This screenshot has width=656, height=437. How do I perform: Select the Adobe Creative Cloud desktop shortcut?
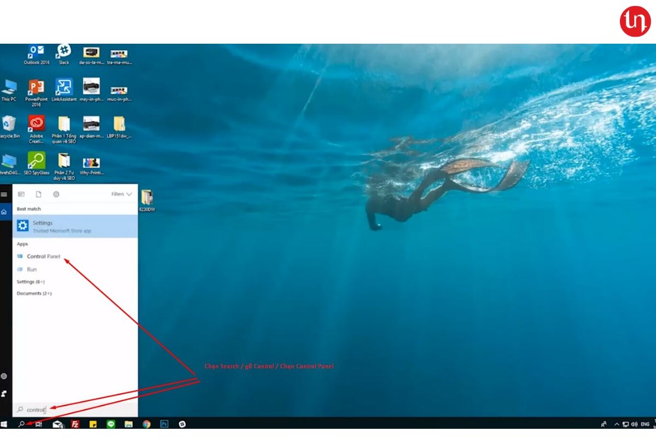(36, 129)
